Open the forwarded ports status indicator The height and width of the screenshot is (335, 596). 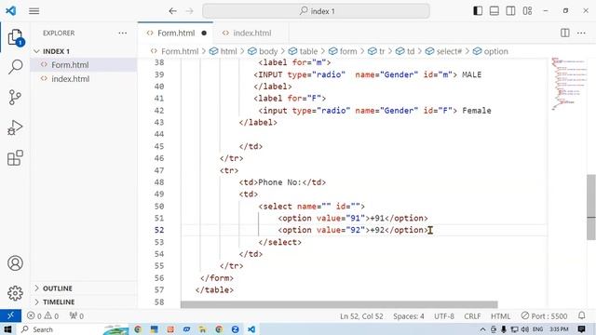click(76, 316)
